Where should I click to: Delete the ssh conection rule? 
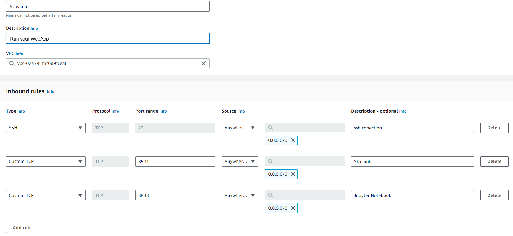coord(494,128)
